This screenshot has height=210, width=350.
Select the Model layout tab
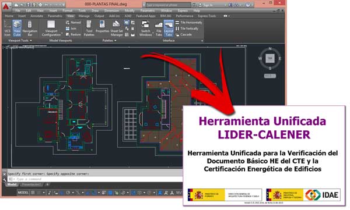(x=12, y=184)
